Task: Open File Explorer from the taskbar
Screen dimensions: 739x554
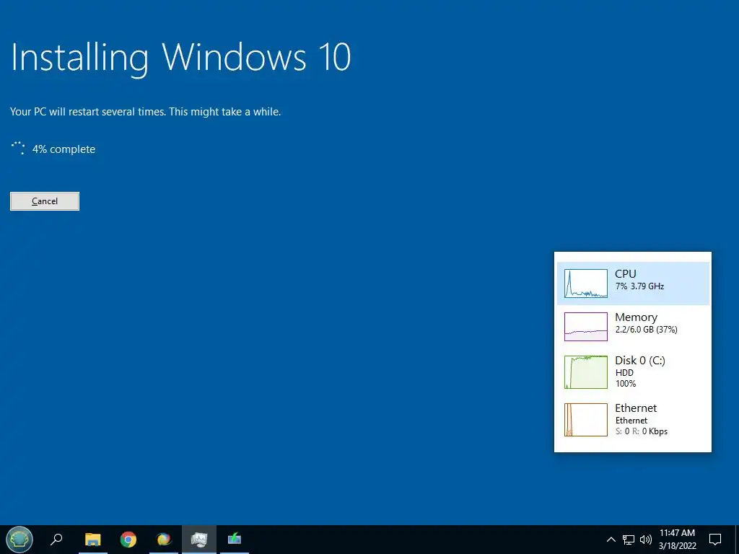Action: click(x=93, y=539)
